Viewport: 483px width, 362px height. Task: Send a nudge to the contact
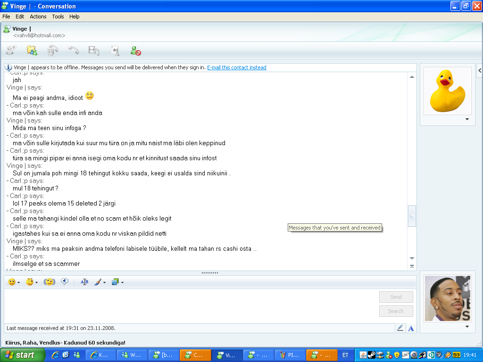point(50,282)
